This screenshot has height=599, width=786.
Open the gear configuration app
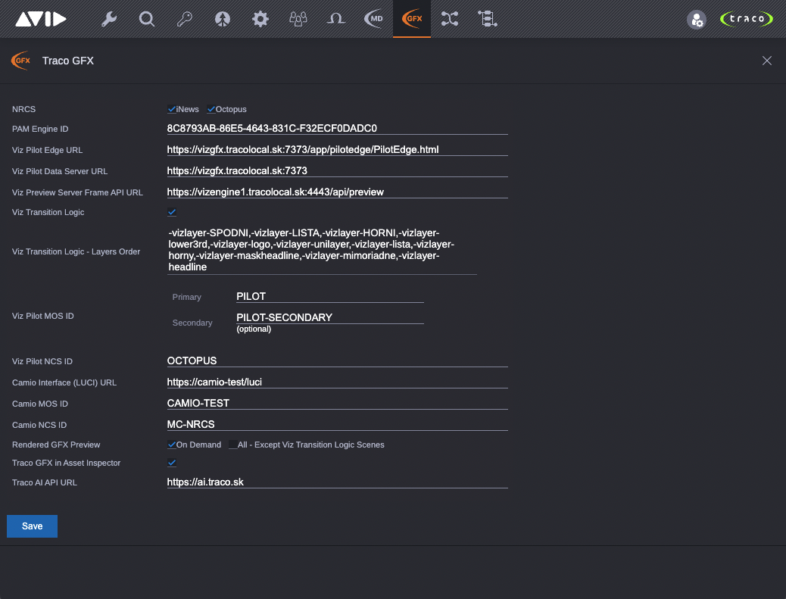click(x=260, y=19)
